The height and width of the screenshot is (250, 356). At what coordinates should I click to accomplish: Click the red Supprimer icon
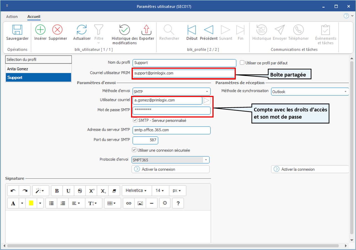[x=57, y=30]
